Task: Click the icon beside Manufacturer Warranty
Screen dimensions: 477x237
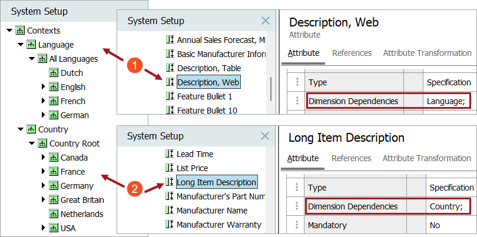Action: [170, 225]
